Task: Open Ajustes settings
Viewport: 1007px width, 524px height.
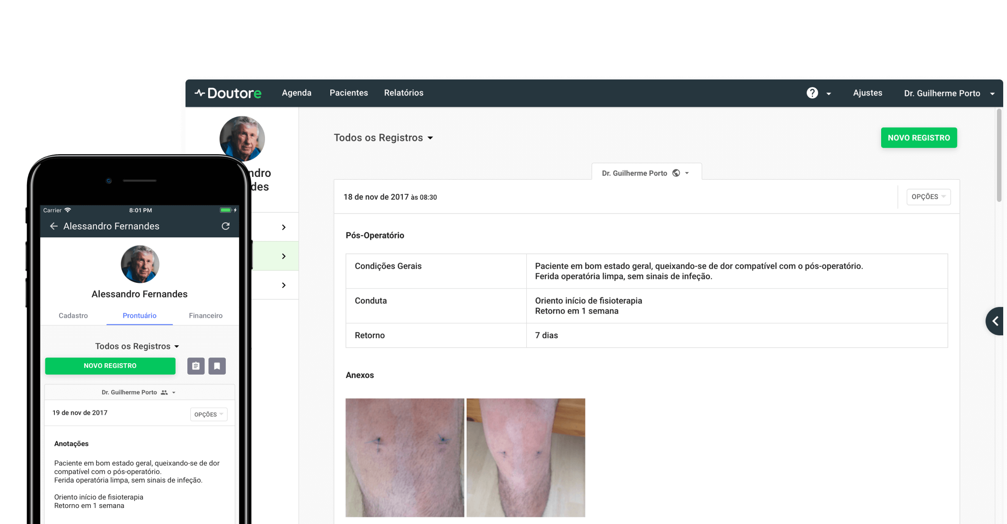Action: tap(867, 93)
